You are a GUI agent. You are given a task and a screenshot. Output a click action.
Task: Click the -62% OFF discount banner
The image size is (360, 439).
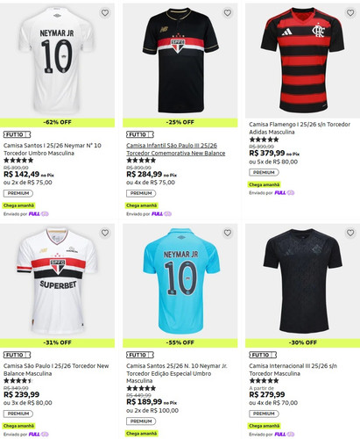pyautogui.click(x=57, y=122)
